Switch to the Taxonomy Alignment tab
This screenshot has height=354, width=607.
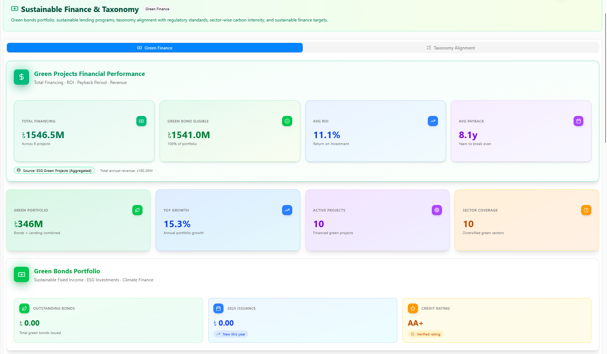(451, 48)
